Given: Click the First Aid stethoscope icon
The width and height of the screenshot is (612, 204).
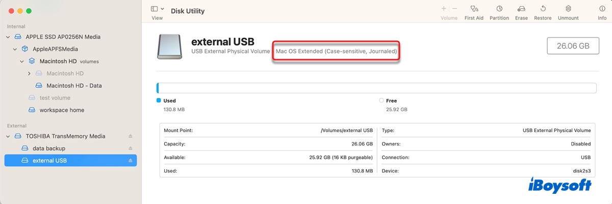Looking at the screenshot, I should [474, 9].
